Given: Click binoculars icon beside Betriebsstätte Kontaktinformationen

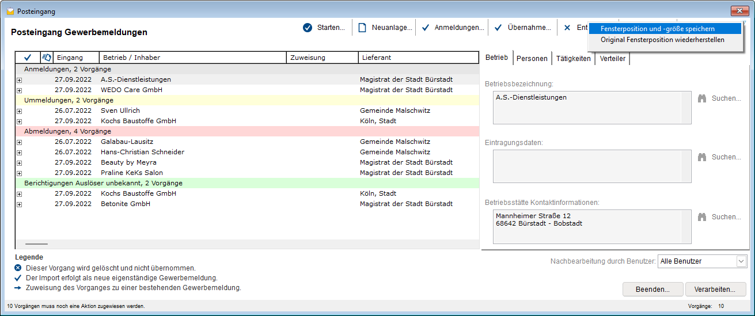Looking at the screenshot, I should [701, 217].
